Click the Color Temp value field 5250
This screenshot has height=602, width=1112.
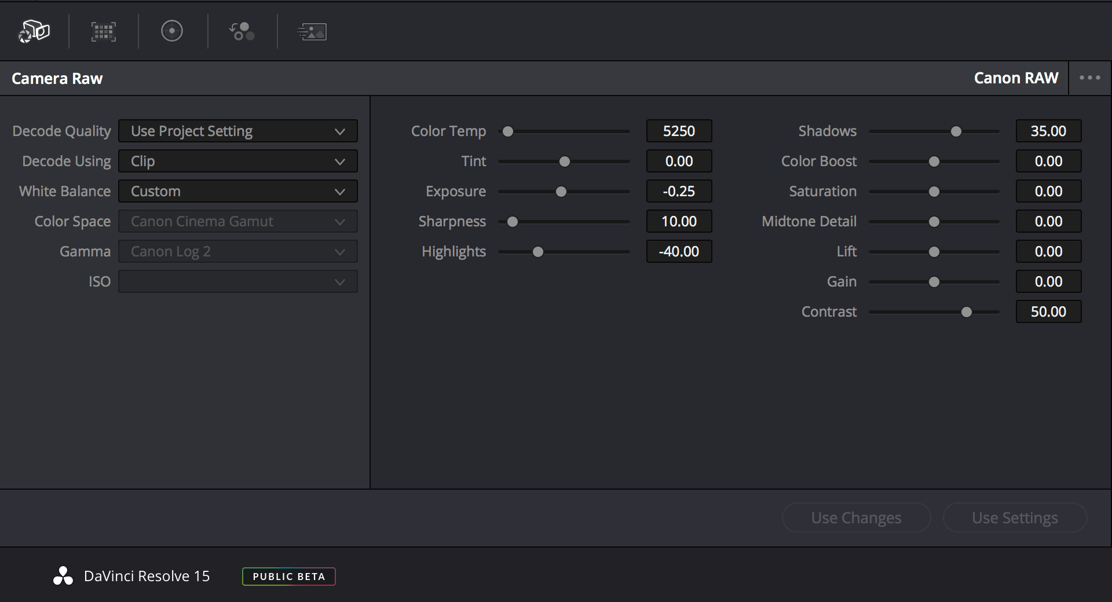tap(679, 131)
